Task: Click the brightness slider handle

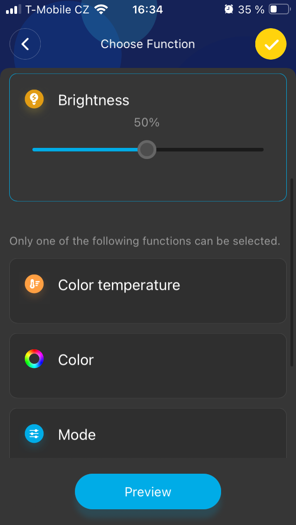Action: point(147,150)
